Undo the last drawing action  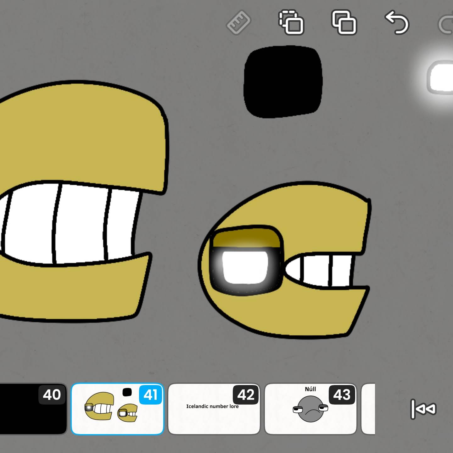point(397,23)
